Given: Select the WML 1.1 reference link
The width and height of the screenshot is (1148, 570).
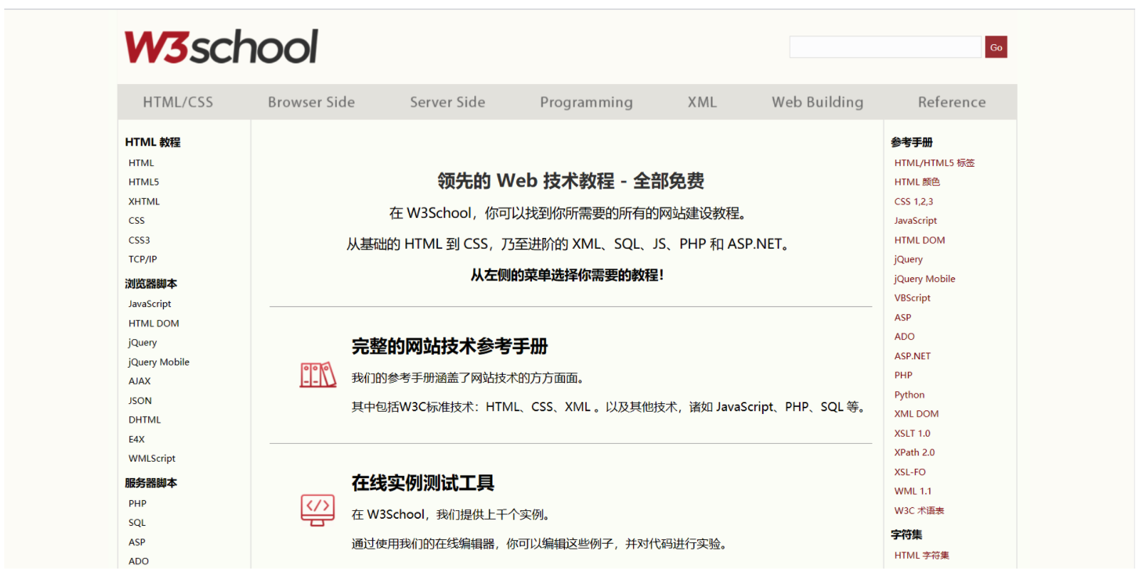Looking at the screenshot, I should tap(913, 492).
